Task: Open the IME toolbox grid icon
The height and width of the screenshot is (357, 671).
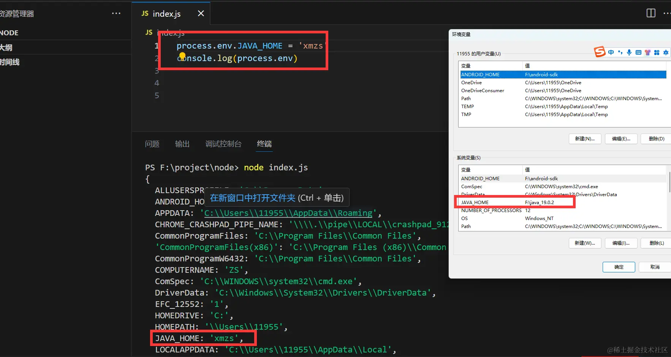Action: [657, 52]
